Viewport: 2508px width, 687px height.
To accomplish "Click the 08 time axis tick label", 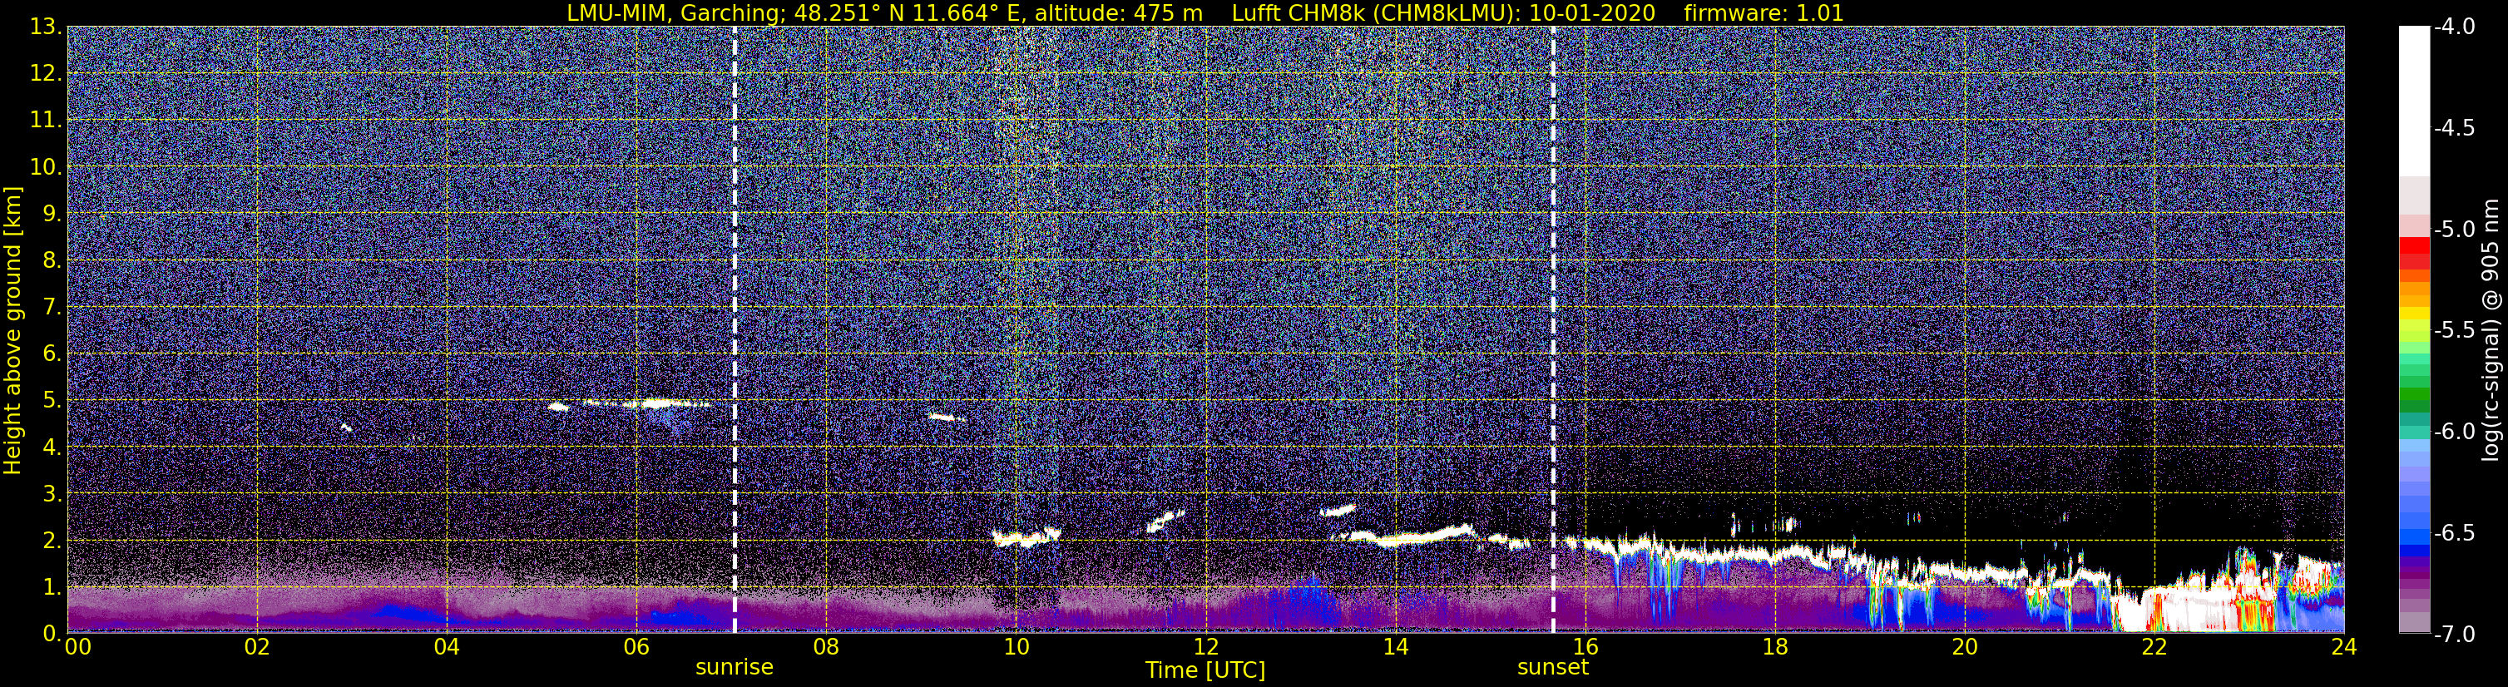I will pos(826,647).
